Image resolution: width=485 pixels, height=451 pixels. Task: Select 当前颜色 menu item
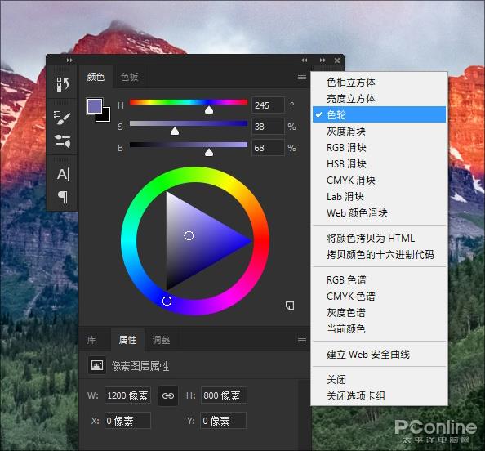pyautogui.click(x=379, y=328)
